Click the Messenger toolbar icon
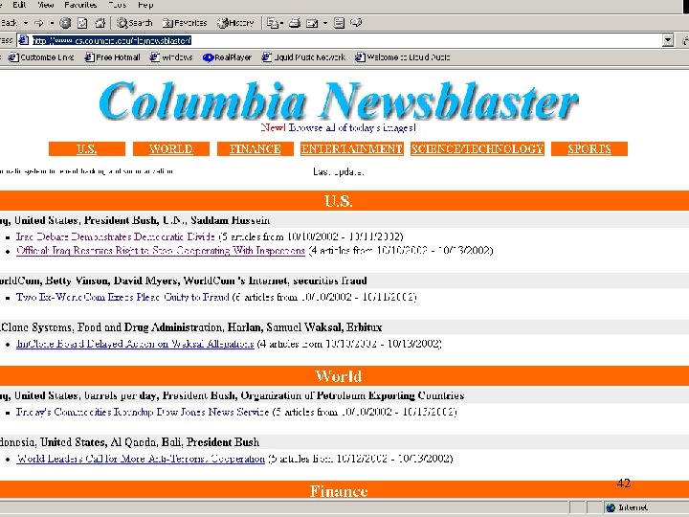The image size is (689, 517). pos(356,23)
